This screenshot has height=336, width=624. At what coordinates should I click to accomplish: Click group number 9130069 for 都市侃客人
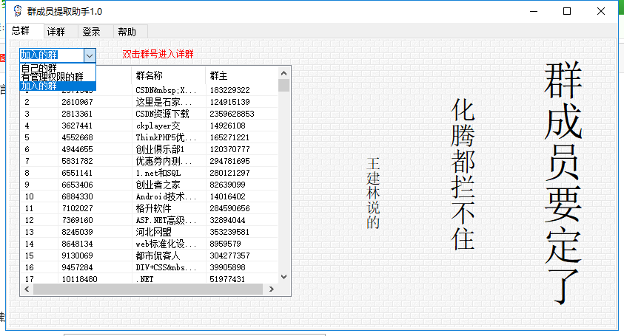click(x=77, y=256)
